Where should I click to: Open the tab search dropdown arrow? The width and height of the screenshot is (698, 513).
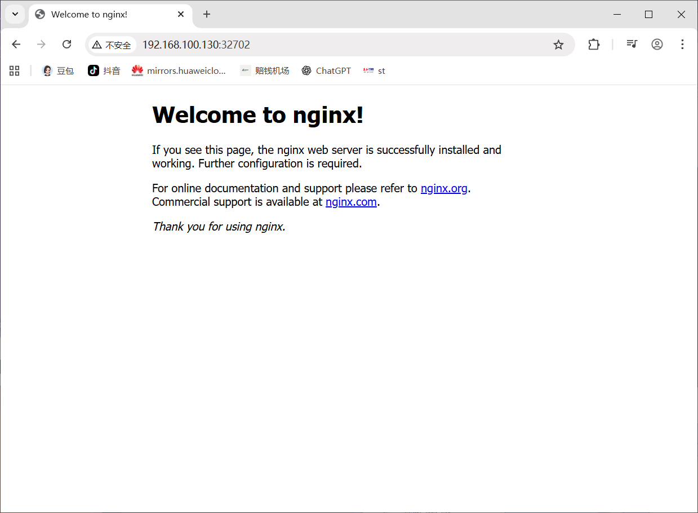pos(15,14)
